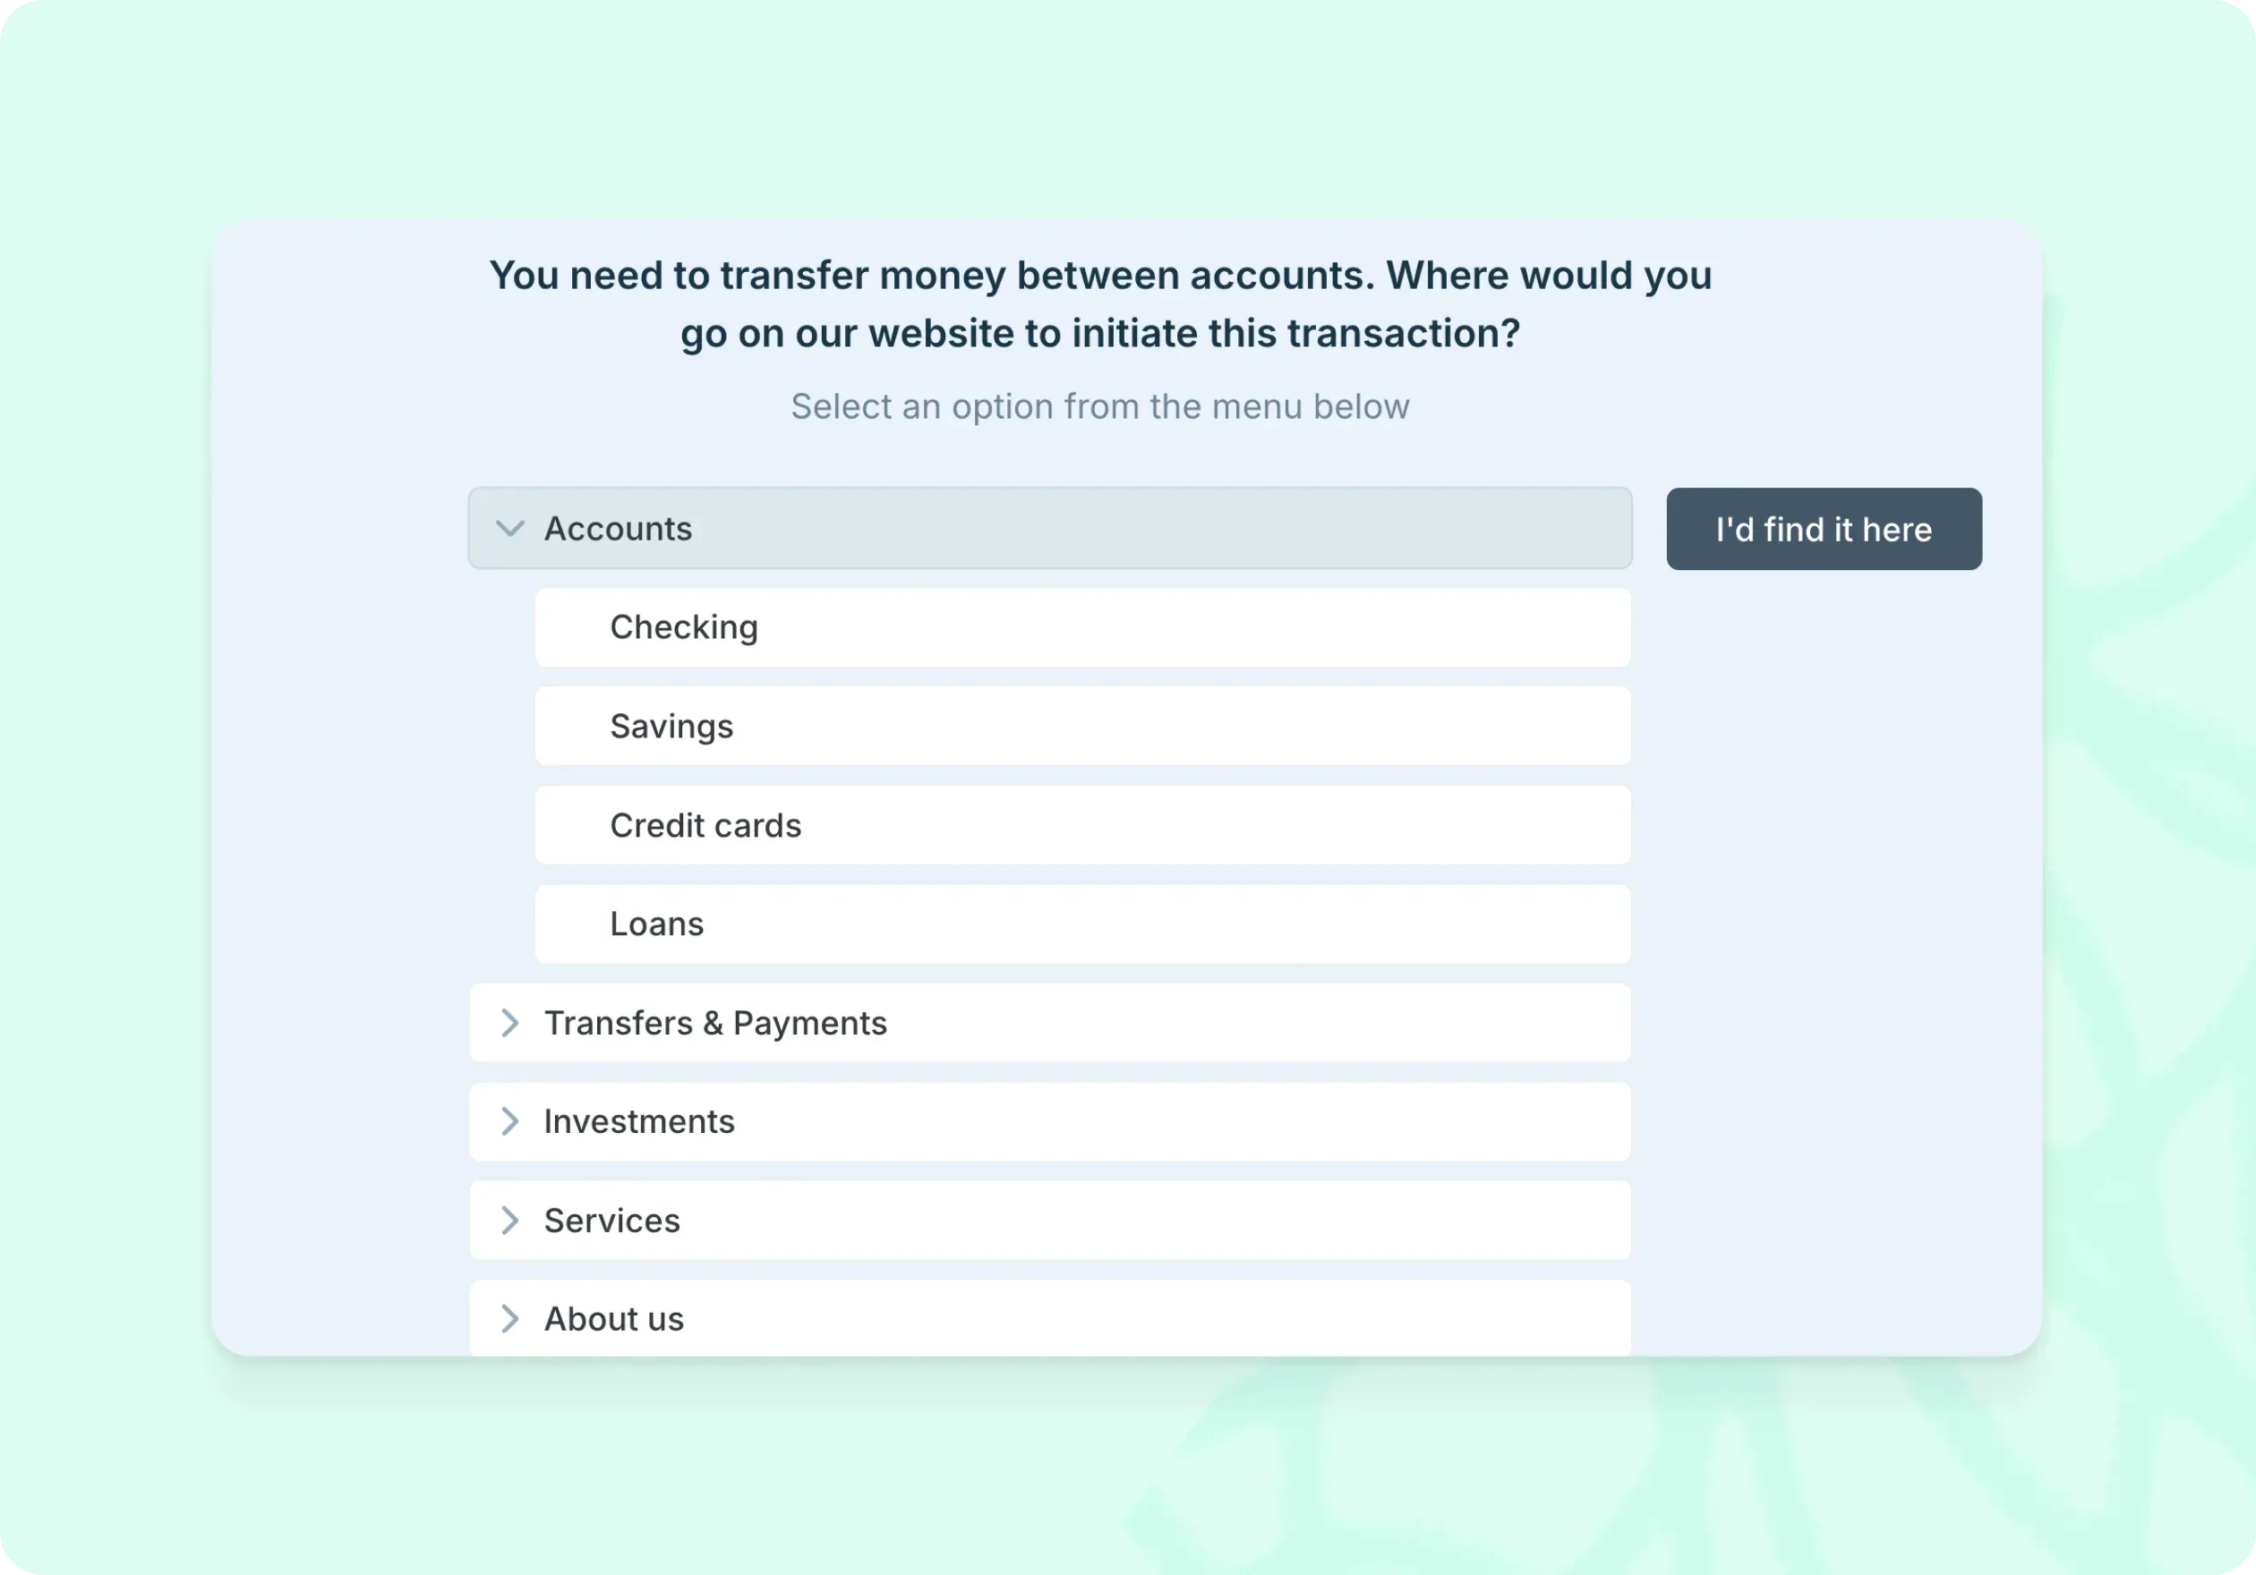Select the Checking option
The height and width of the screenshot is (1575, 2256).
pos(1081,627)
